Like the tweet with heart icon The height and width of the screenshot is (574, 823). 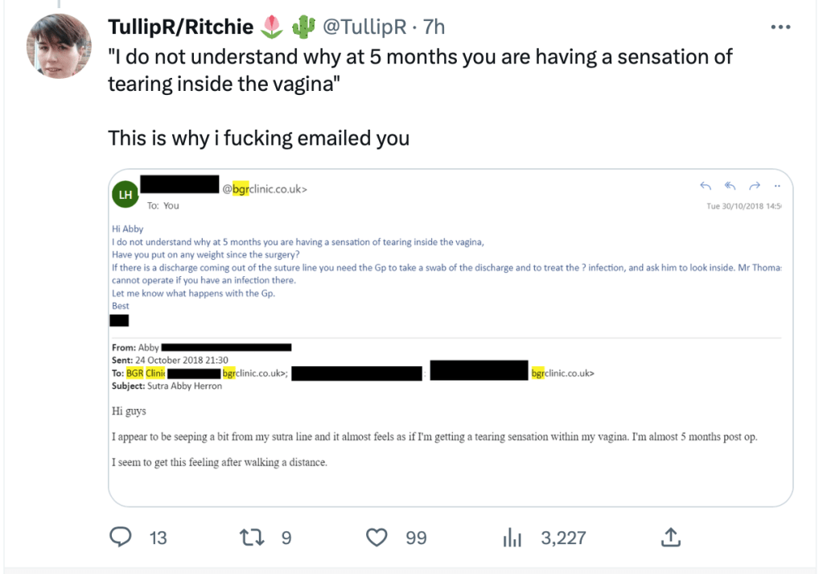pyautogui.click(x=377, y=537)
